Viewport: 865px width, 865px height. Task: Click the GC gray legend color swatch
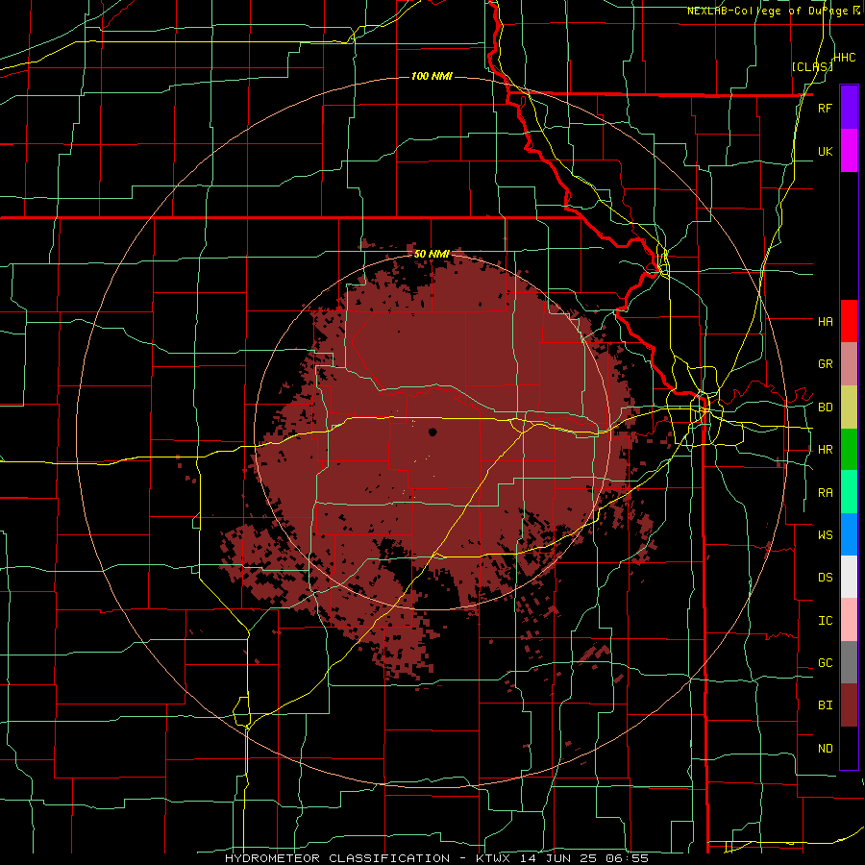(x=849, y=662)
